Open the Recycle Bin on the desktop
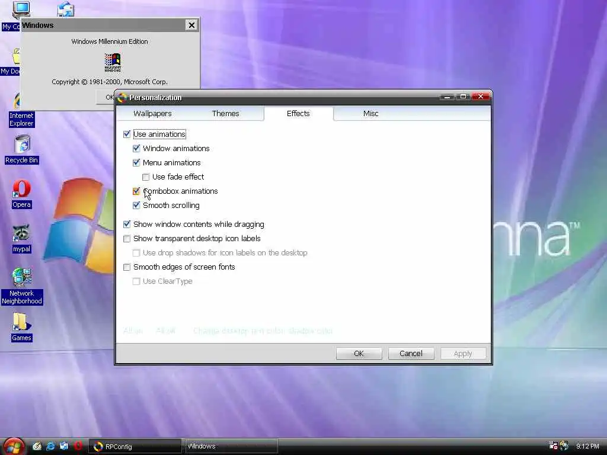Image resolution: width=607 pixels, height=455 pixels. [22, 149]
